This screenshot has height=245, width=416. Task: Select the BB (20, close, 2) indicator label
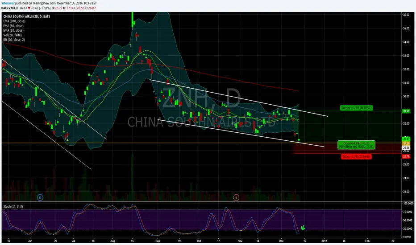14,40
